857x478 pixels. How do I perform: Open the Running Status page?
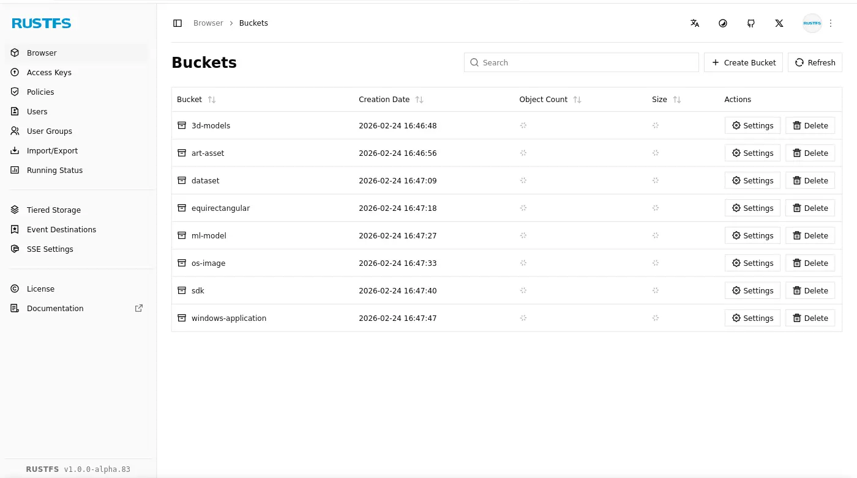pos(54,170)
